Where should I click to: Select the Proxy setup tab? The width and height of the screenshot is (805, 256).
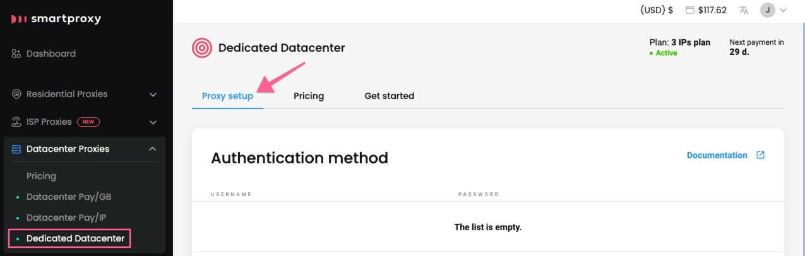point(227,96)
